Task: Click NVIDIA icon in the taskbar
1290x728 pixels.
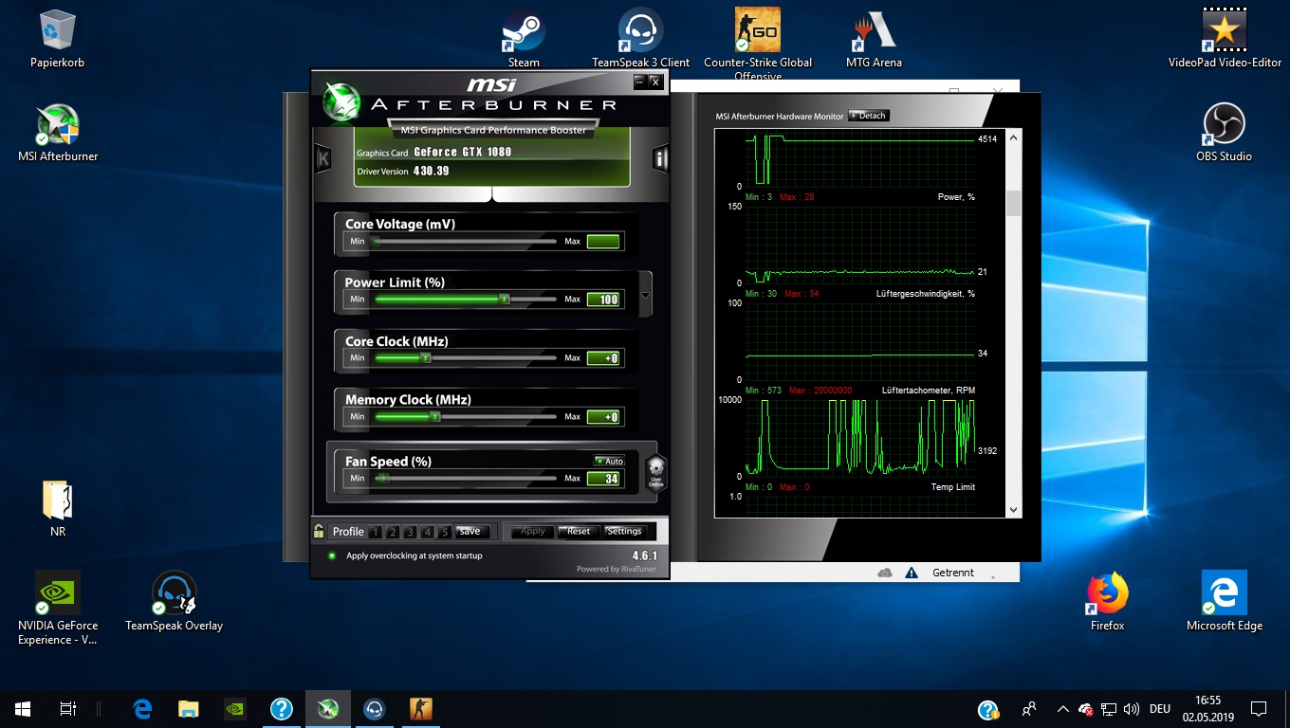Action: coord(235,708)
